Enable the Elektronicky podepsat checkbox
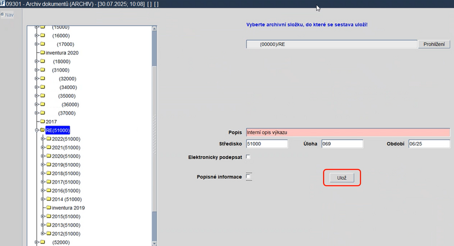The width and height of the screenshot is (454, 246). [248, 157]
